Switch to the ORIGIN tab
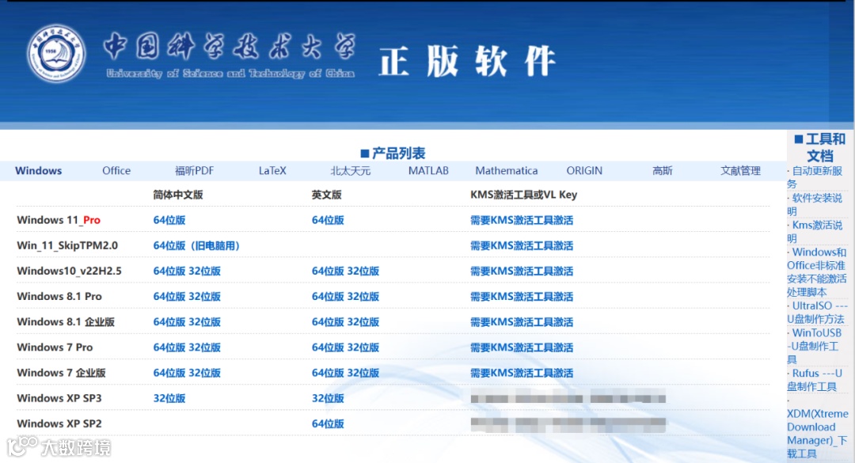Image resolution: width=855 pixels, height=463 pixels. coord(584,170)
